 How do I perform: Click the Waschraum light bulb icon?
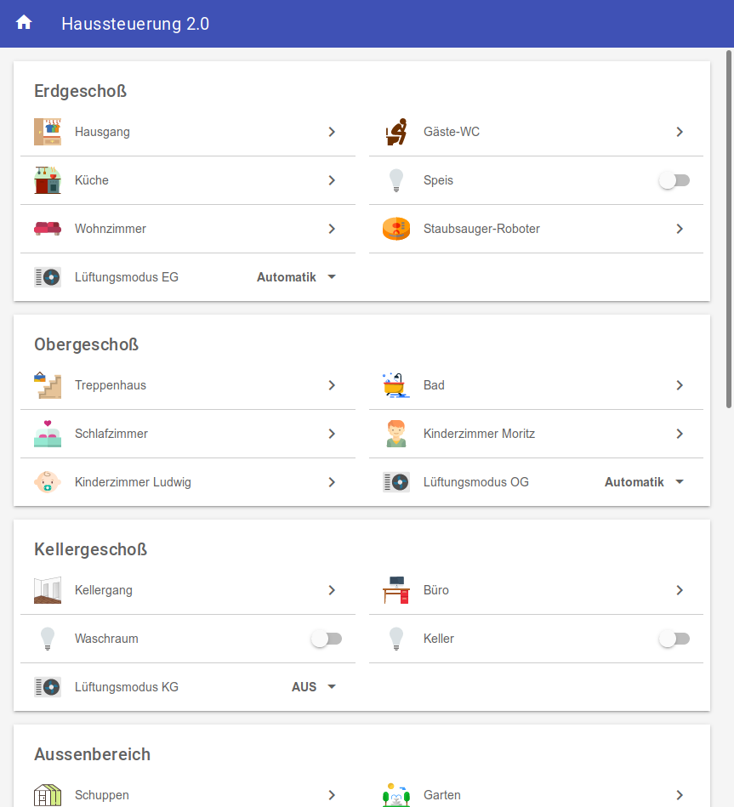coord(48,638)
